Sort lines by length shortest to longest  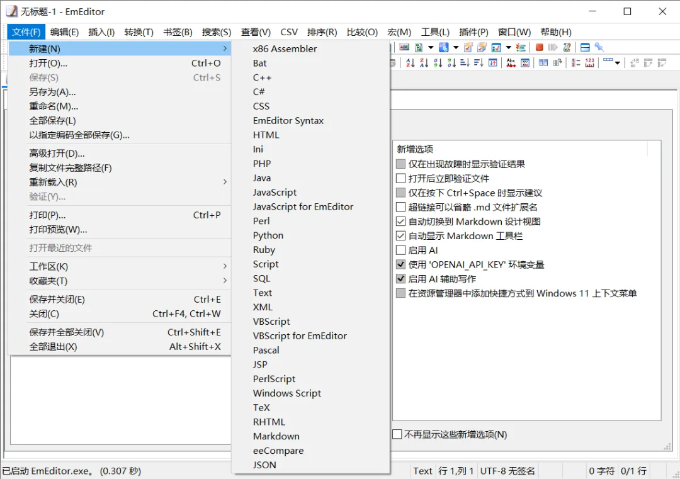[x=465, y=63]
